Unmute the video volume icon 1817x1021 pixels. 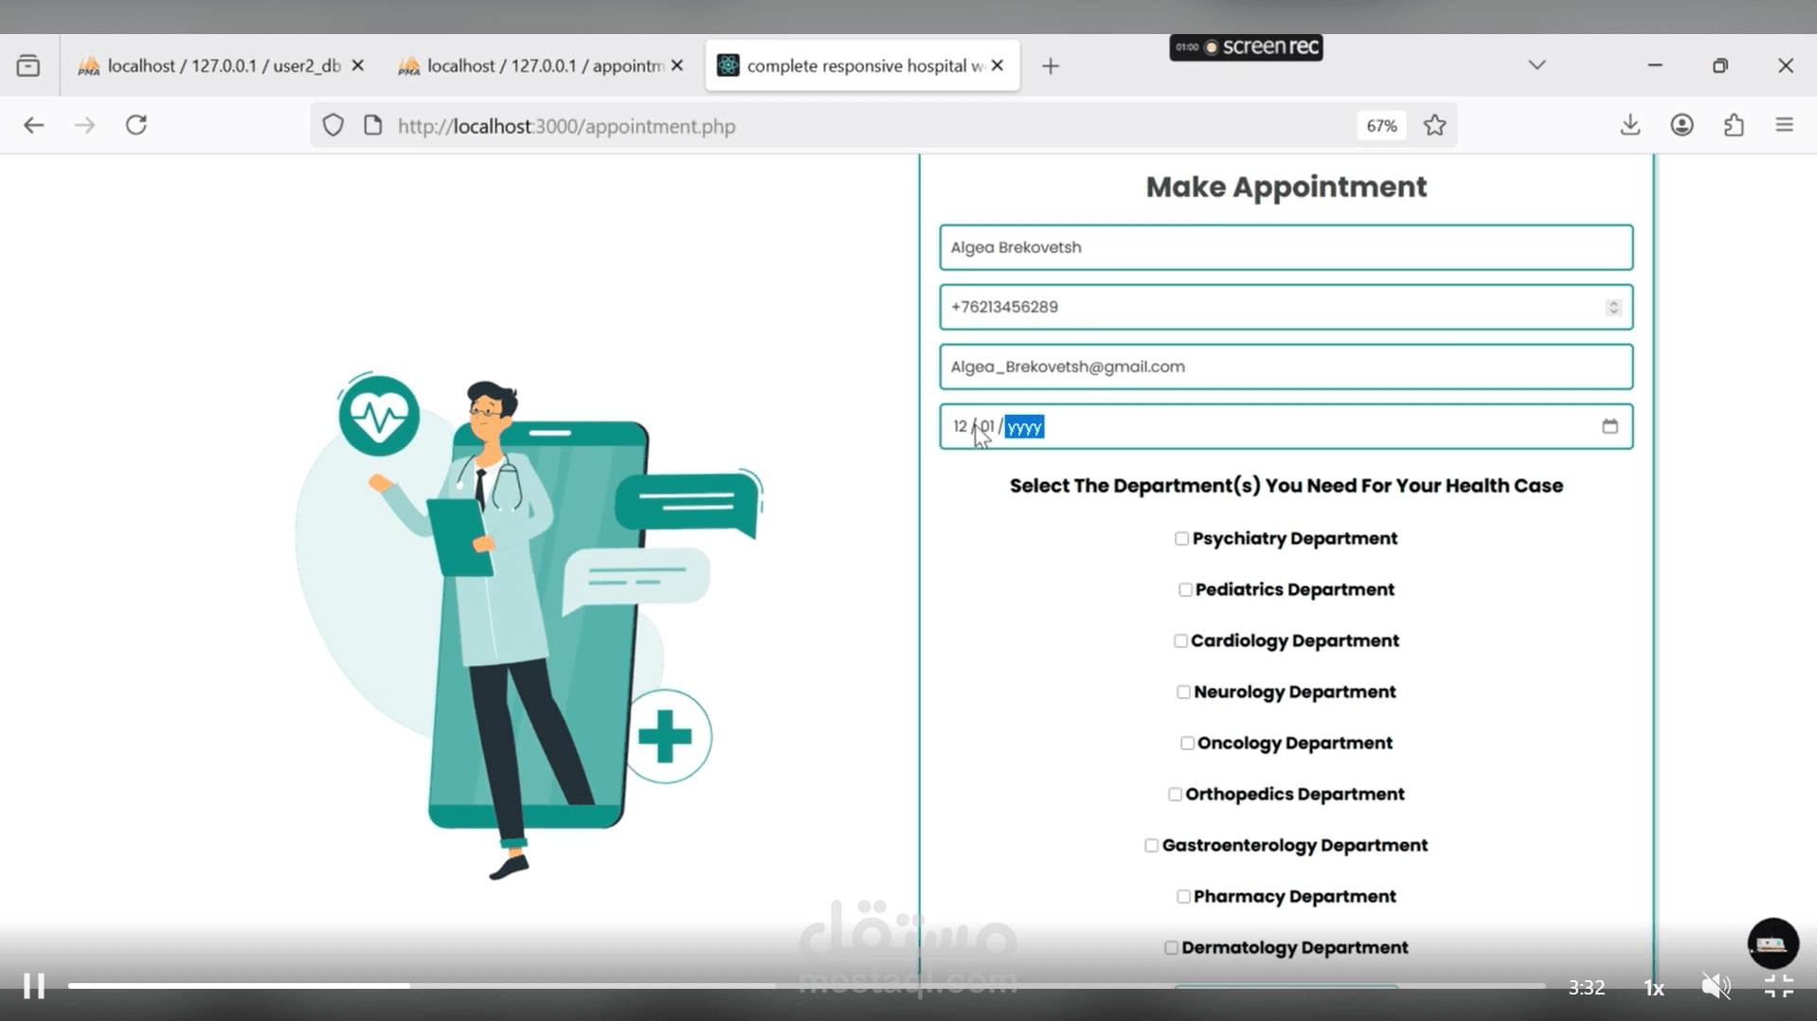pos(1716,987)
